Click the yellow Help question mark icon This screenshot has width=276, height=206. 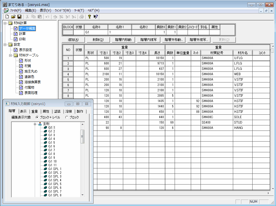click(x=89, y=17)
